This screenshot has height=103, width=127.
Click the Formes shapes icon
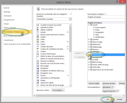point(38,76)
